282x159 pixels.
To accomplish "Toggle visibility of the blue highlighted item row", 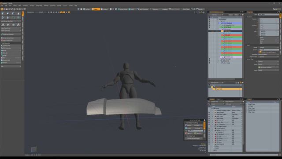I will click(x=209, y=23).
